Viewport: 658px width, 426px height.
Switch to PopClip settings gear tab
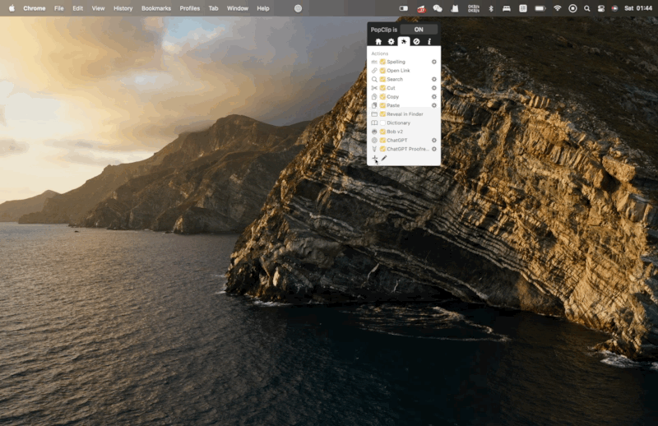click(391, 41)
